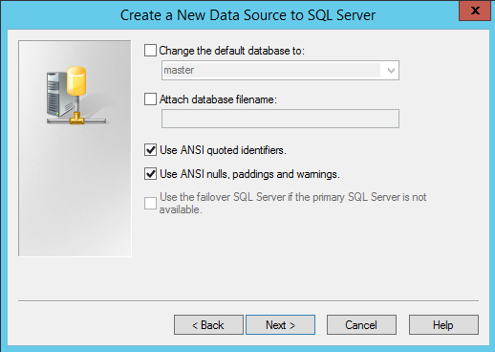Image resolution: width=495 pixels, height=352 pixels.
Task: Click the 'Attach database filename:' label text
Action: 218,99
